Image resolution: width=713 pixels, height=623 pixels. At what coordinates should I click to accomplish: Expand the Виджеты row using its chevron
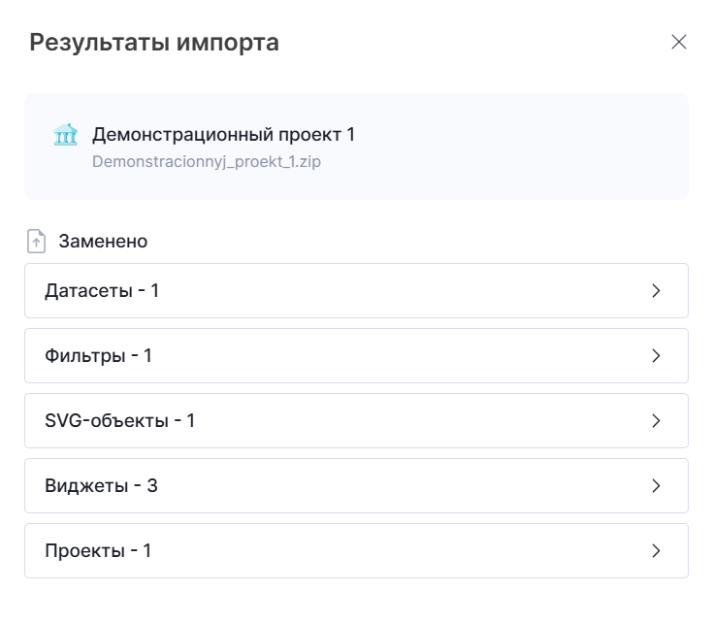coord(656,485)
